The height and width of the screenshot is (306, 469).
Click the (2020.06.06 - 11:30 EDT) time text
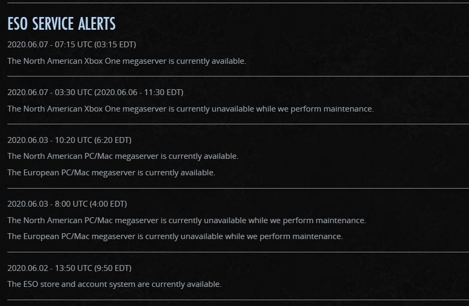(139, 92)
